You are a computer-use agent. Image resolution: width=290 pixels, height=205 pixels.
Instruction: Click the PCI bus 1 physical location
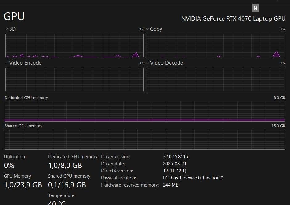(193, 178)
